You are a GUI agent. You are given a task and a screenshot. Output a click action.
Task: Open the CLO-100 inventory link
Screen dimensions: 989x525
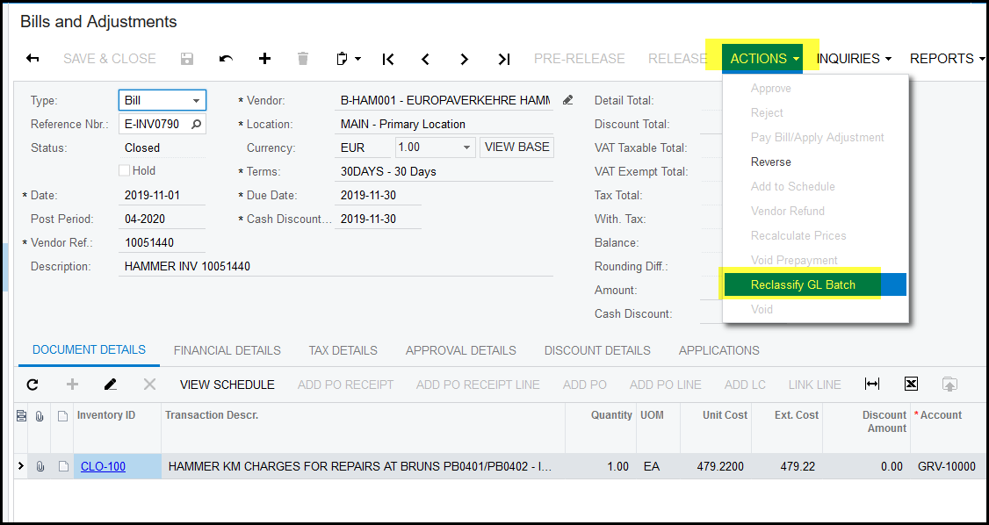click(103, 466)
